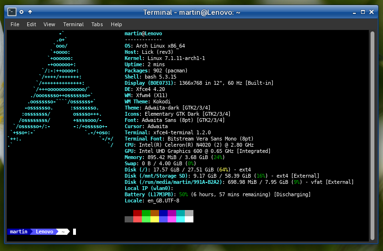Click the 'Host: Lick (rev3)' line
This screenshot has height=251, width=383.
pyautogui.click(x=149, y=52)
